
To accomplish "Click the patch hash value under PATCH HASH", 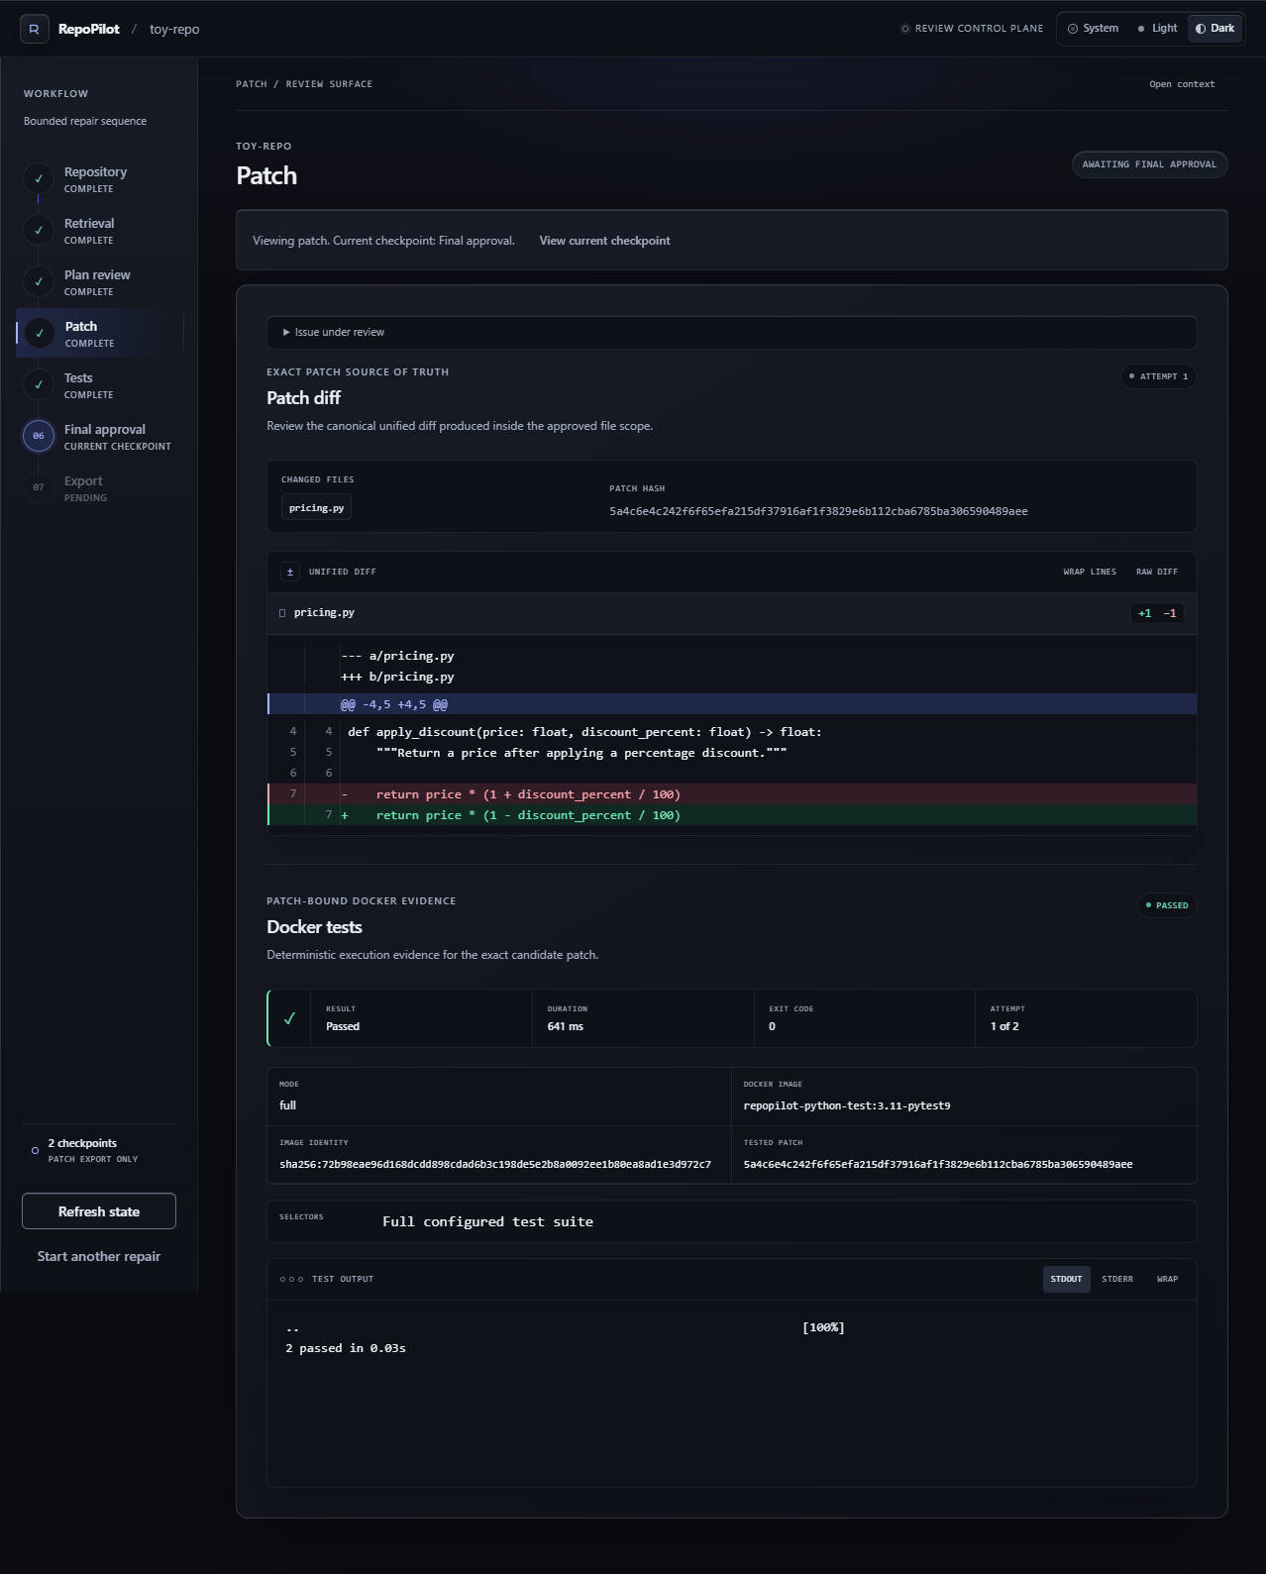I will click(x=818, y=511).
